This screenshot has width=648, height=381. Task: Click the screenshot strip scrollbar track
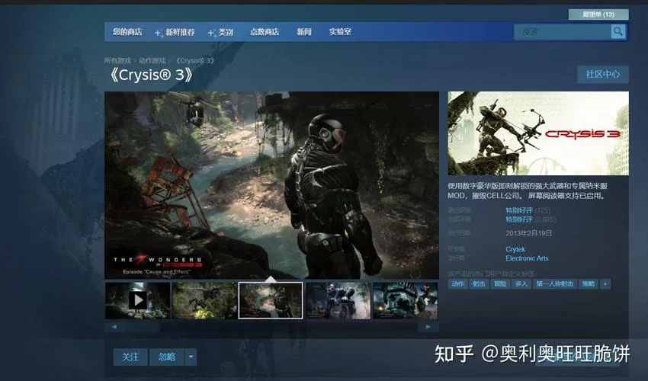pos(271,327)
